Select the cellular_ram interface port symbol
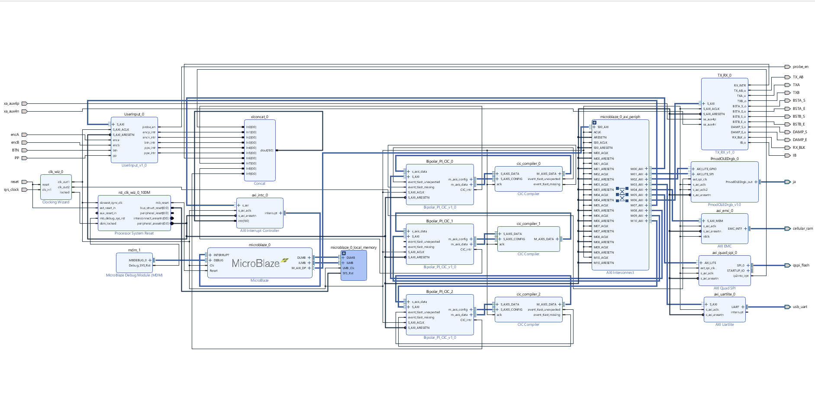Viewport: 815px width, 411px height. [788, 229]
